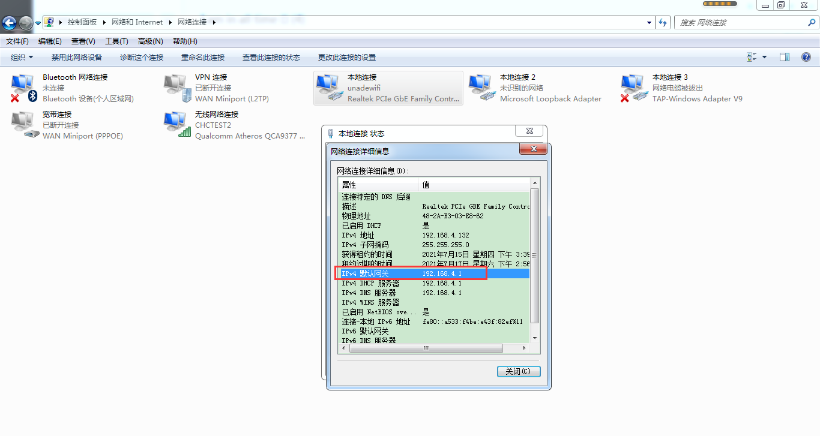Toggle the preview pane button
The height and width of the screenshot is (436, 820).
[785, 57]
